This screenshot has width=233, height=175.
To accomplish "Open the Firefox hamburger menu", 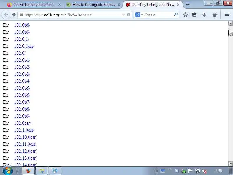I will coord(227,15).
